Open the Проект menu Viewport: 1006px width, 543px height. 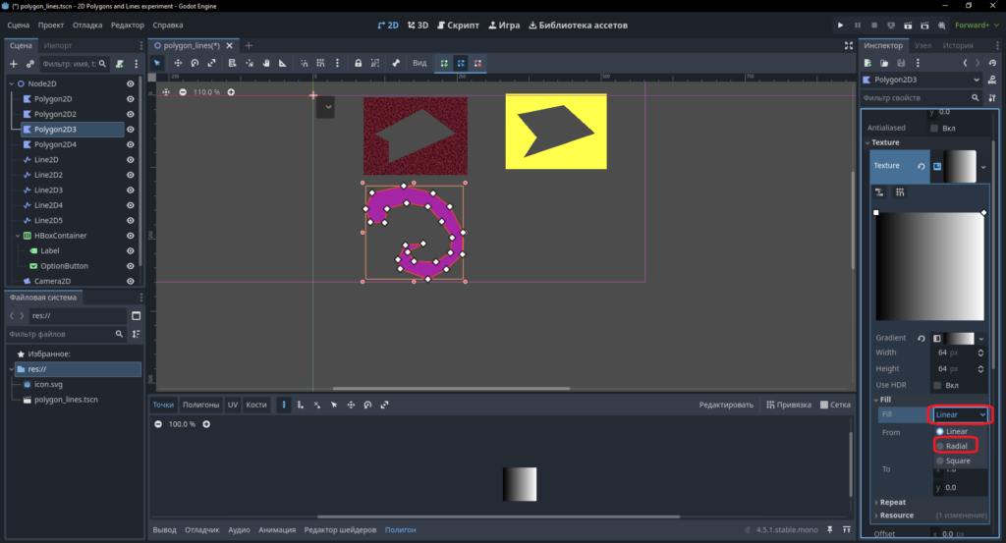click(x=51, y=25)
